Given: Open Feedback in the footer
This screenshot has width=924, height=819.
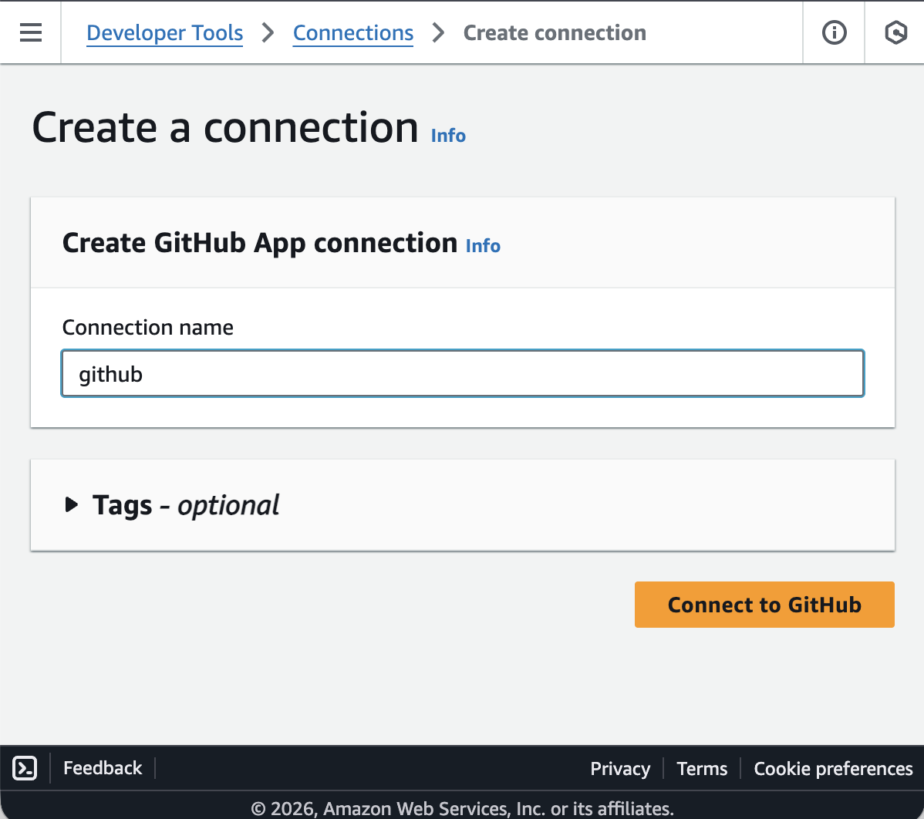Looking at the screenshot, I should [103, 768].
